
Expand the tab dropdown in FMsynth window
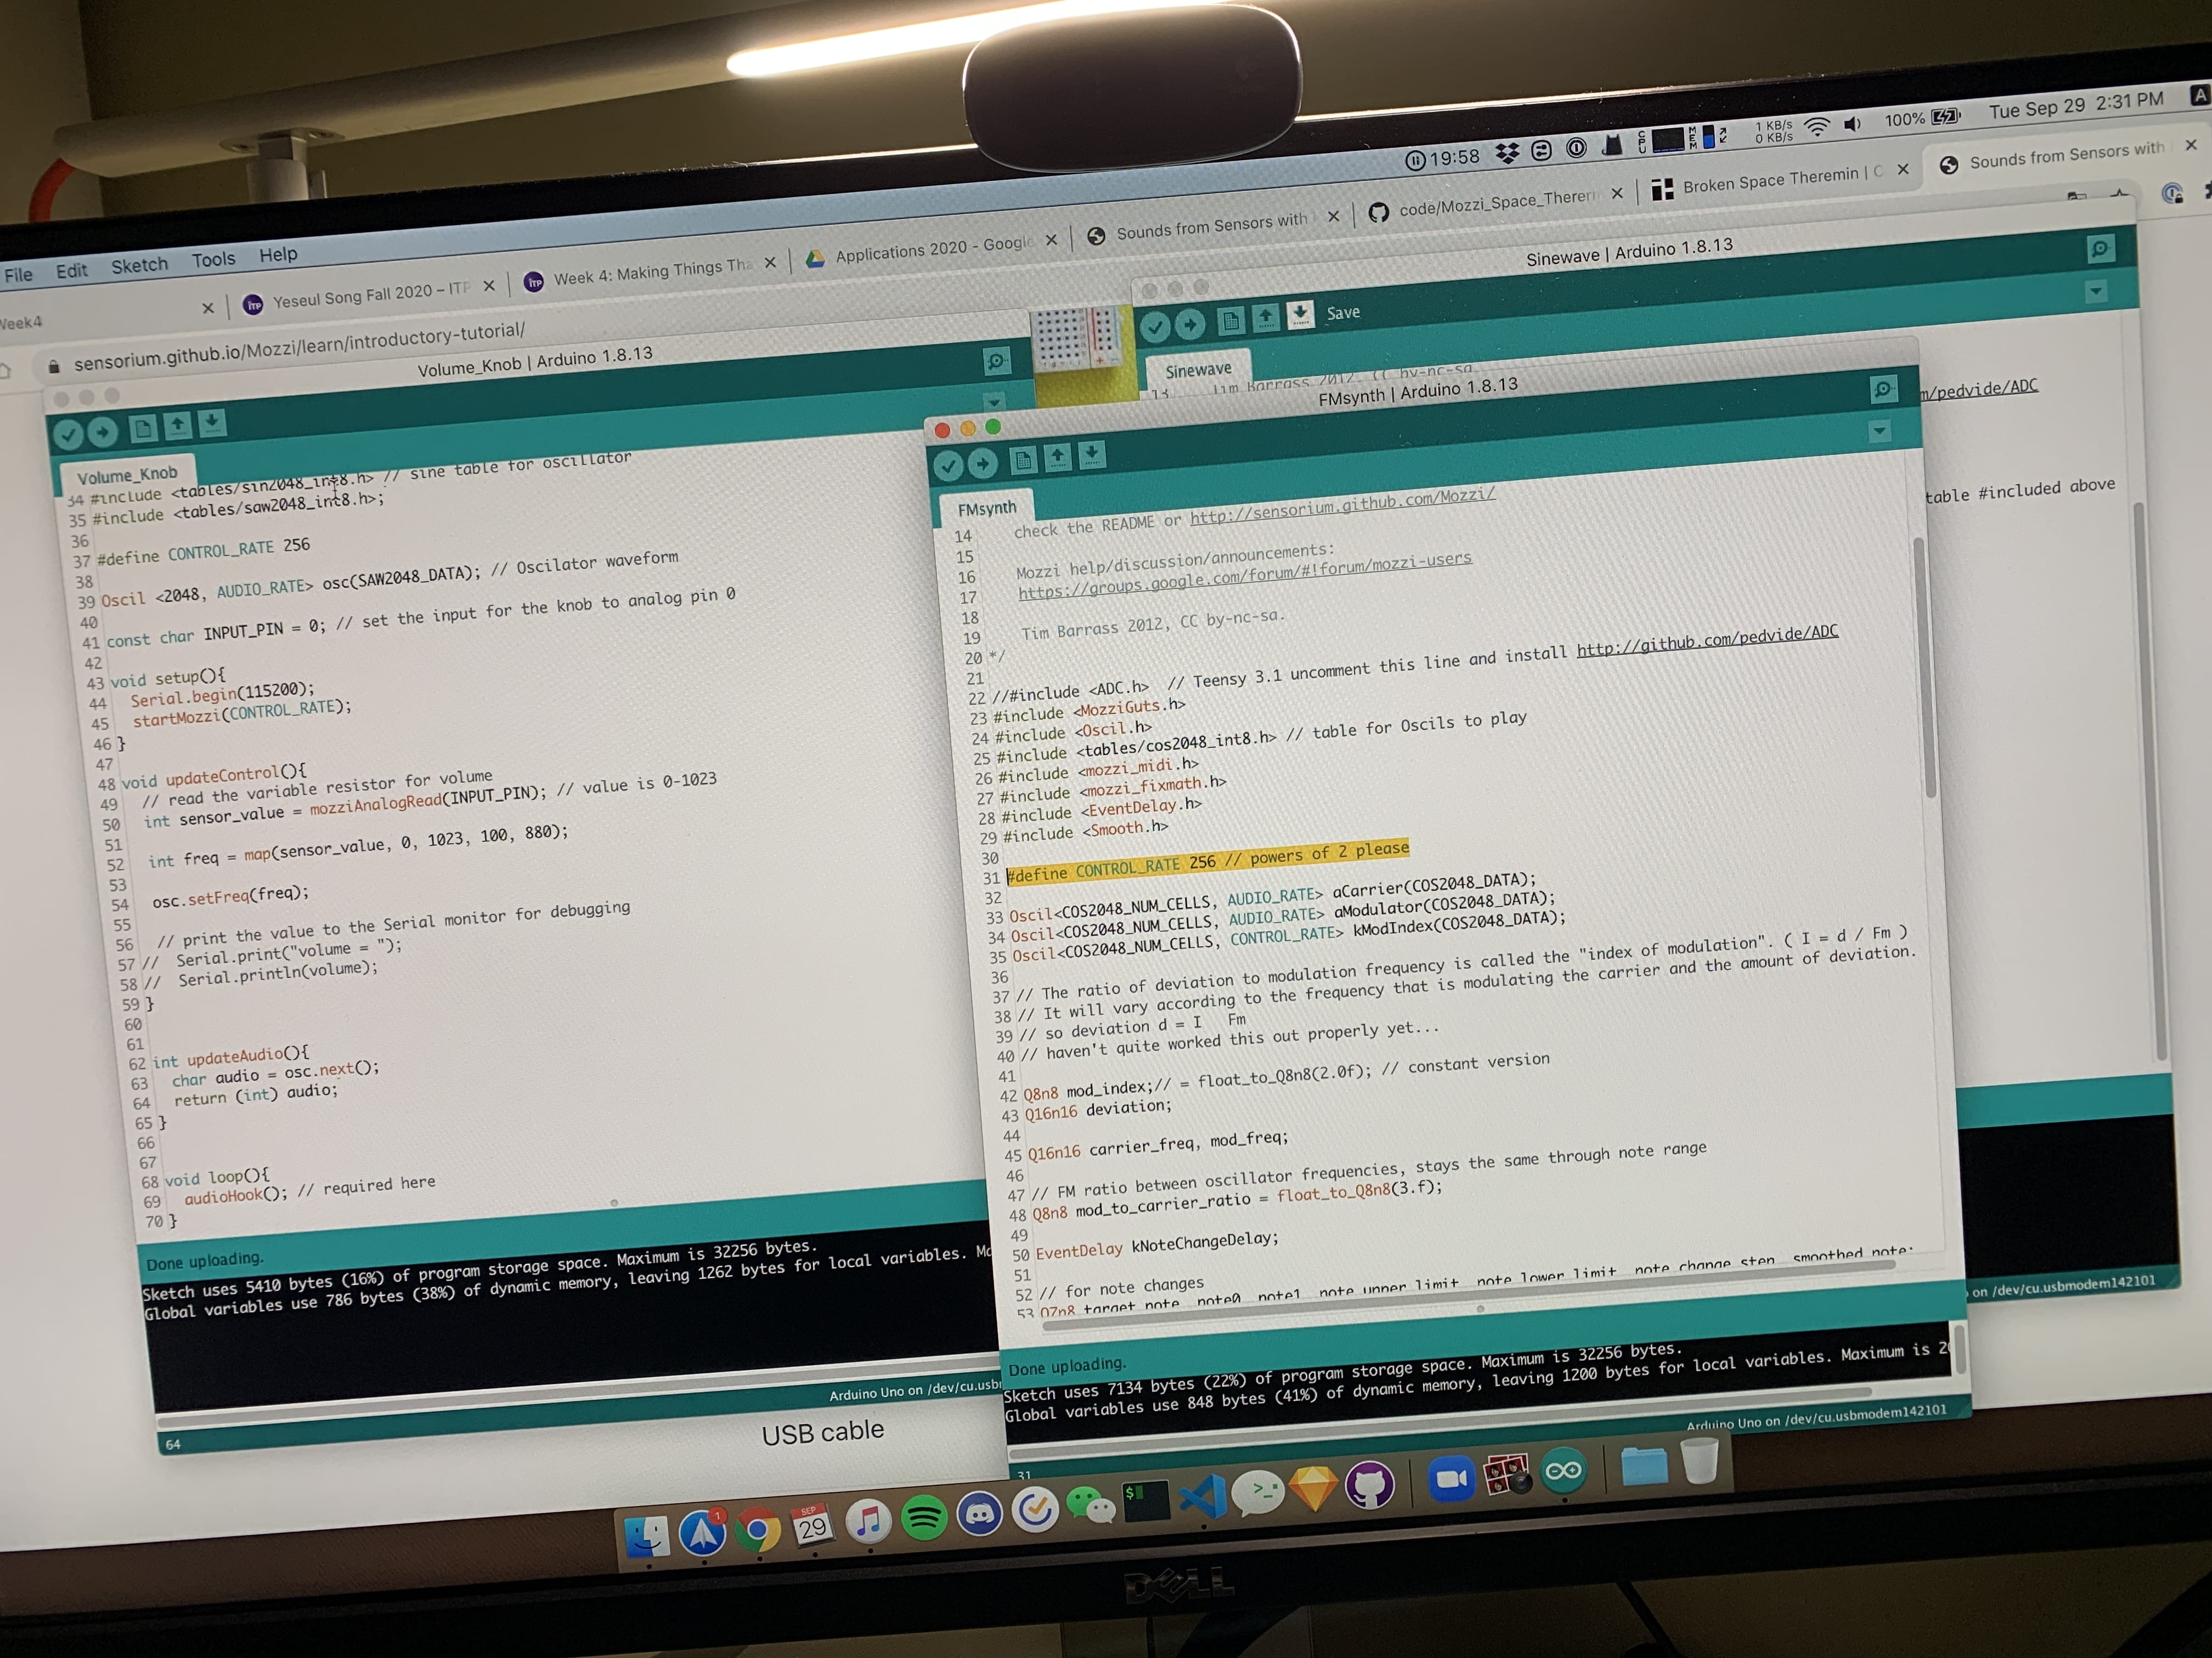(1879, 431)
